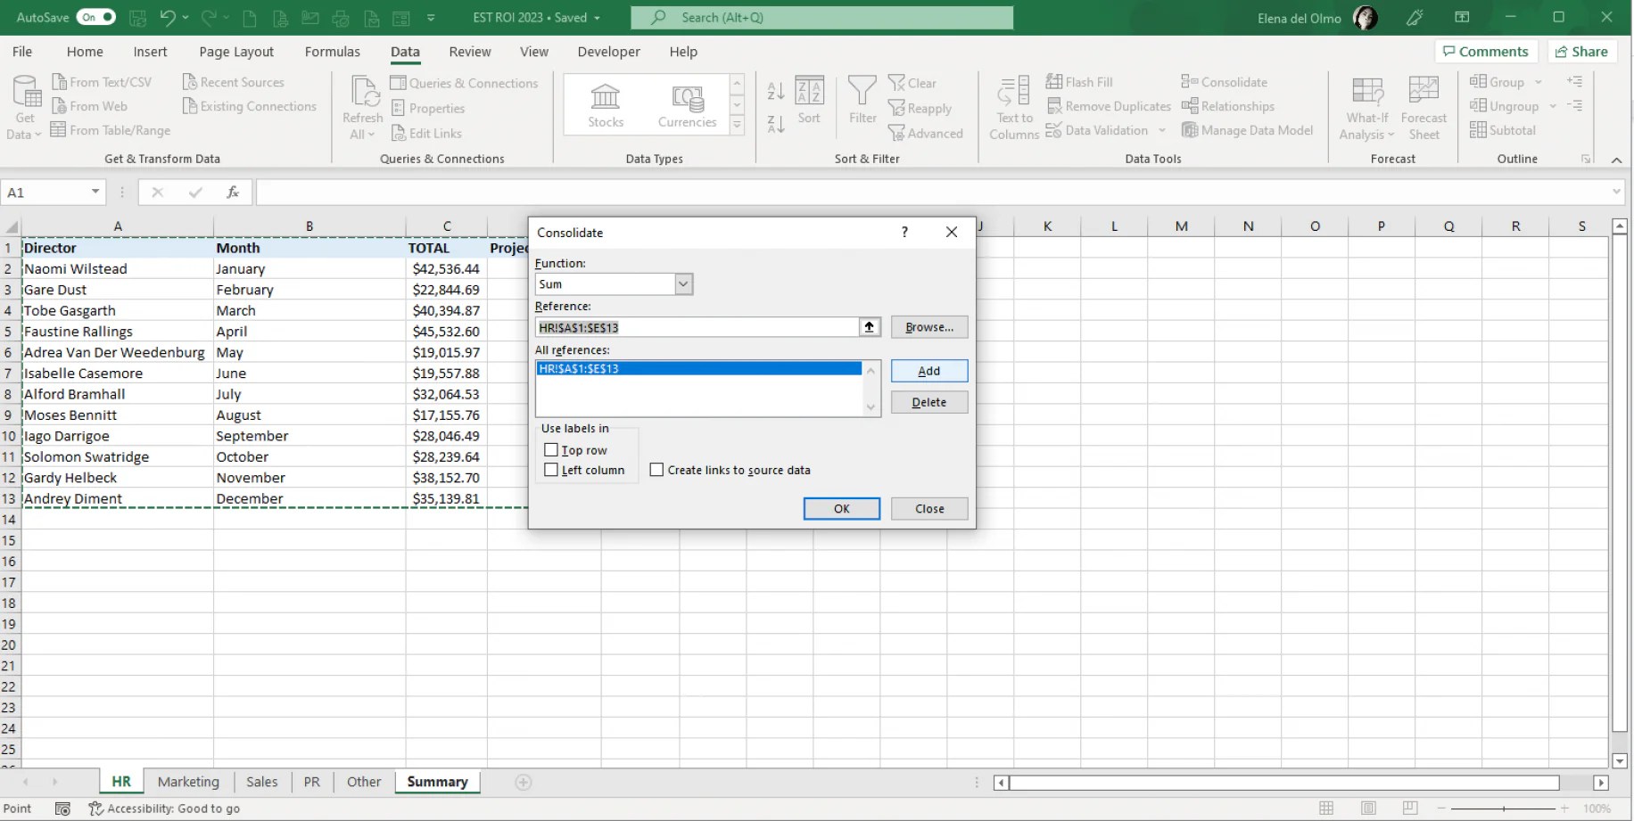Click the Add button for references
The height and width of the screenshot is (821, 1634).
[928, 370]
